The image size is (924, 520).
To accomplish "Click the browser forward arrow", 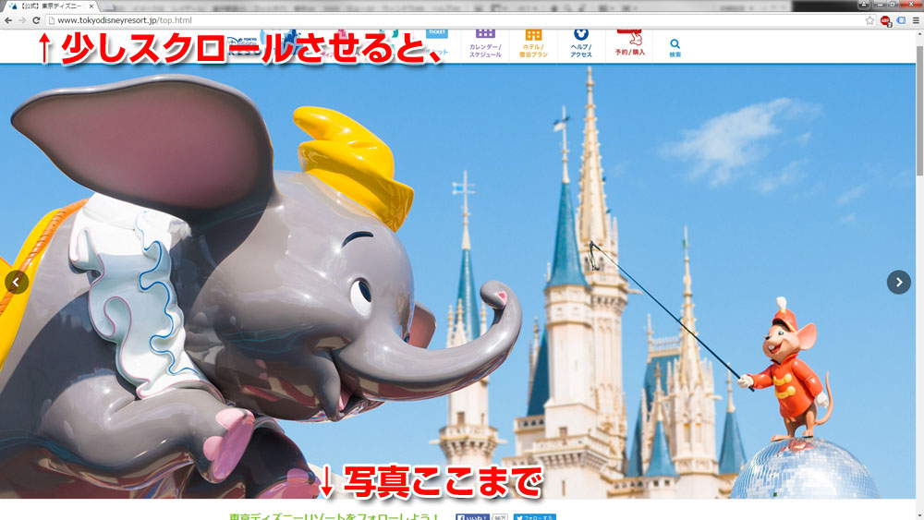I will 22,20.
